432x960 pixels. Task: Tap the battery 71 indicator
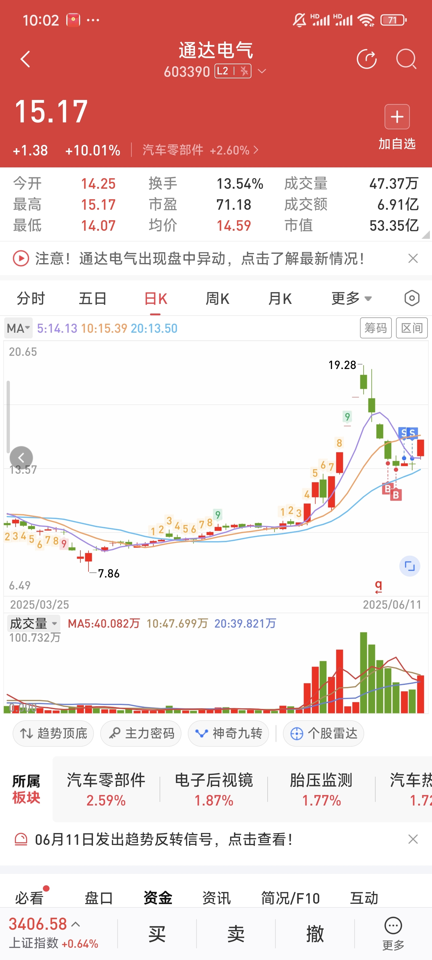pos(393,20)
